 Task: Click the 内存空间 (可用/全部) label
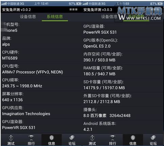[103, 54]
